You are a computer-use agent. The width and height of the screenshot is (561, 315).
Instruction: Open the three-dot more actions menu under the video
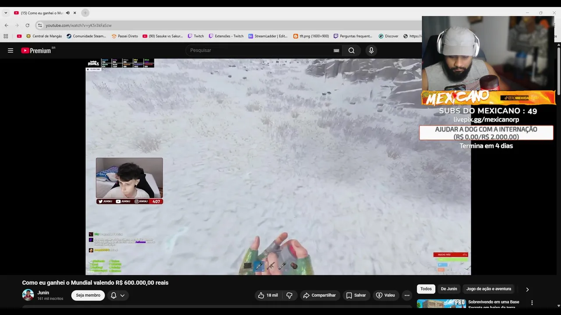407,295
